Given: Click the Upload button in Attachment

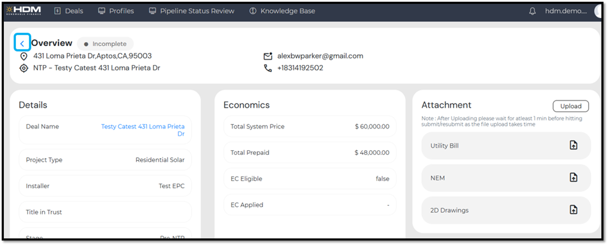Looking at the screenshot, I should (x=571, y=106).
